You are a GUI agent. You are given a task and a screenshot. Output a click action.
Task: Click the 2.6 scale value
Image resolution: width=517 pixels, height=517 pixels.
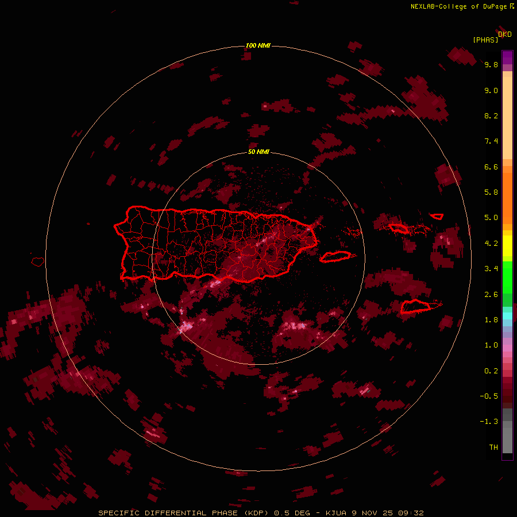[x=491, y=294]
